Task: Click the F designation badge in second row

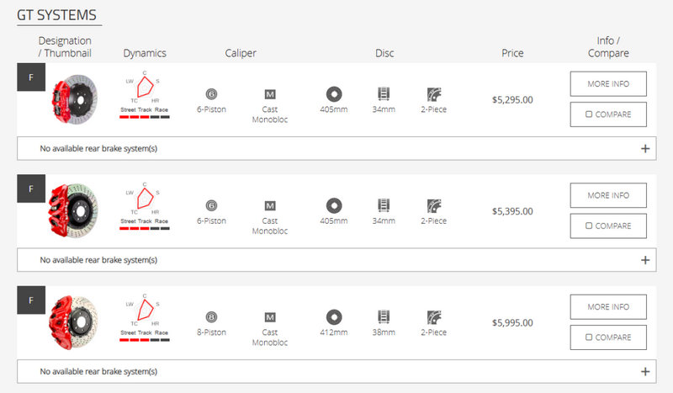Action: pyautogui.click(x=31, y=189)
